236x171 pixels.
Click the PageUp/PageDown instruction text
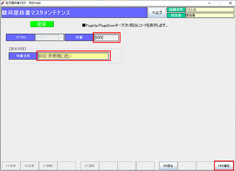(125, 25)
